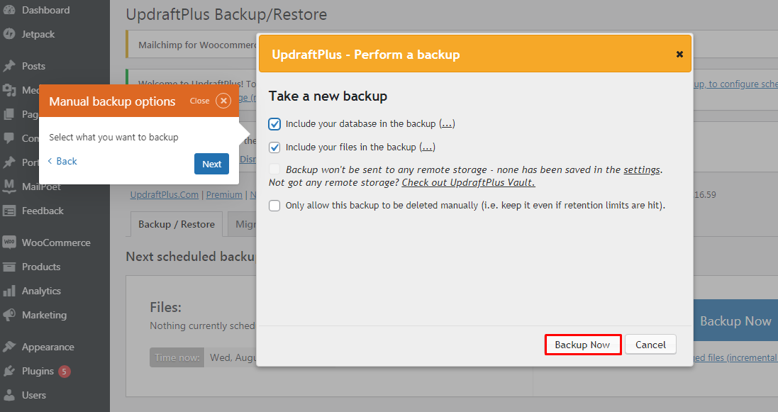
Task: Click the Jetpack icon in sidebar
Action: [x=9, y=34]
